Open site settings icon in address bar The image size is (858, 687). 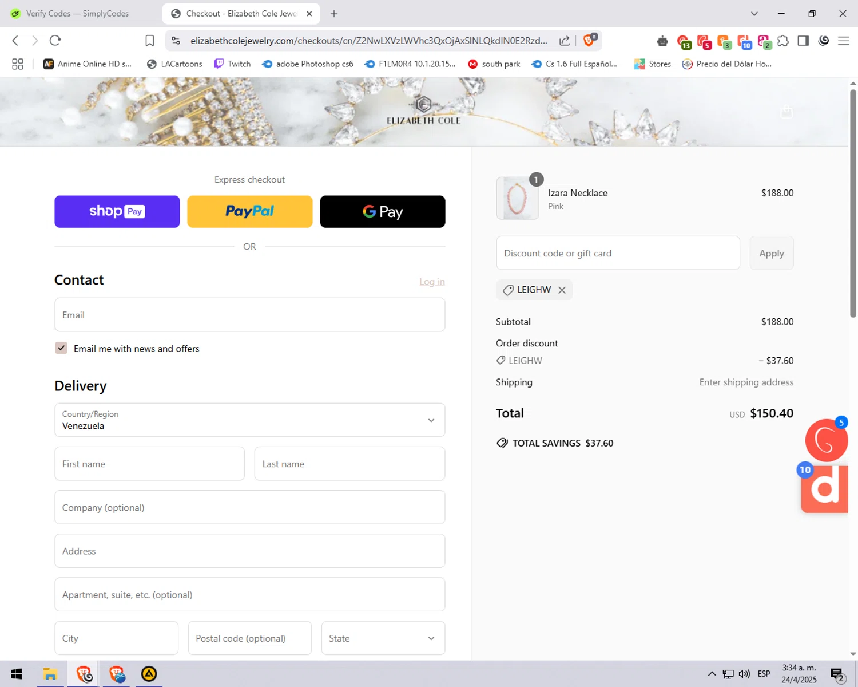pos(176,41)
